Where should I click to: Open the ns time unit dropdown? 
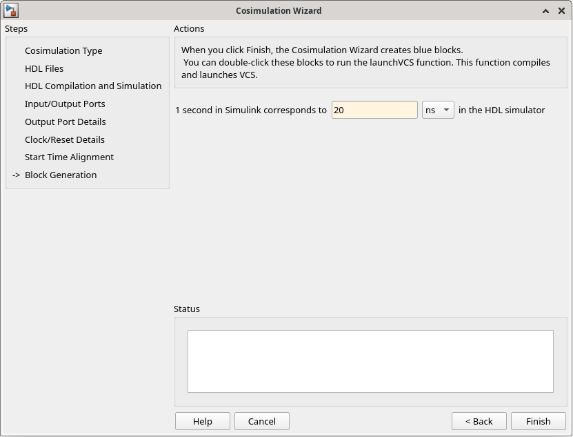(x=438, y=110)
